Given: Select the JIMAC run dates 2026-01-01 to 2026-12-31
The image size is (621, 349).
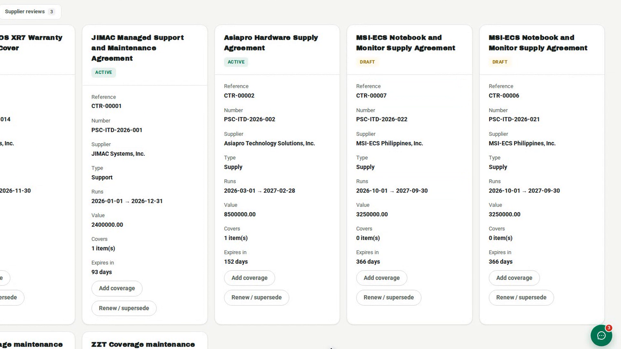Looking at the screenshot, I should click(x=127, y=201).
